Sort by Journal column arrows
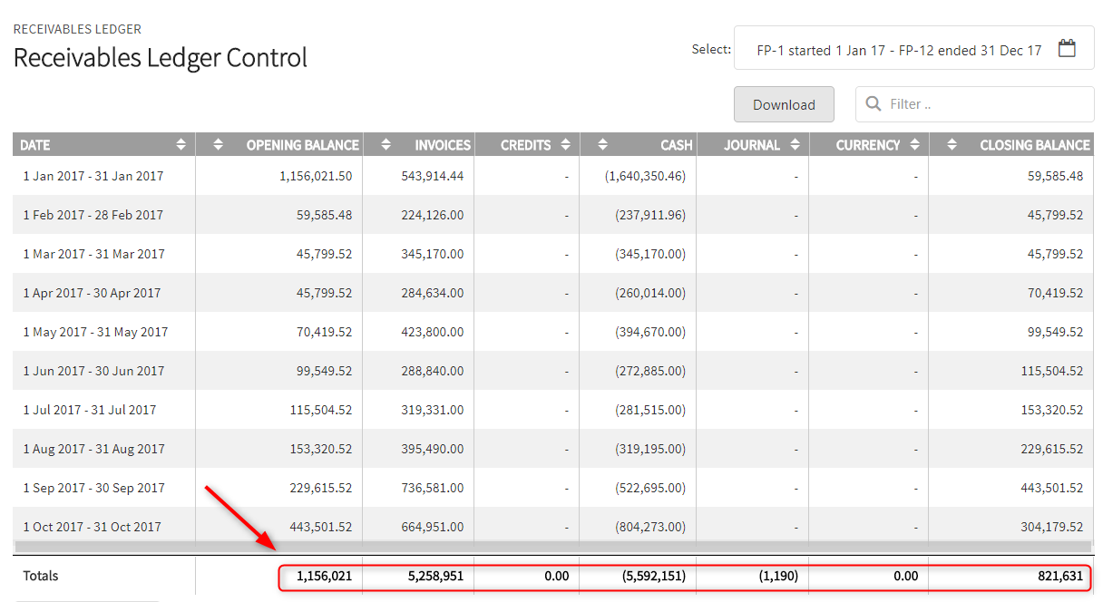 tap(796, 145)
